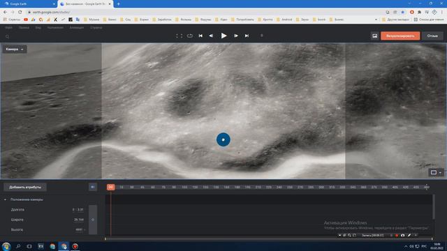Open Windows taskbar search
Viewport: 447px width, 251px height.
(x=18, y=246)
